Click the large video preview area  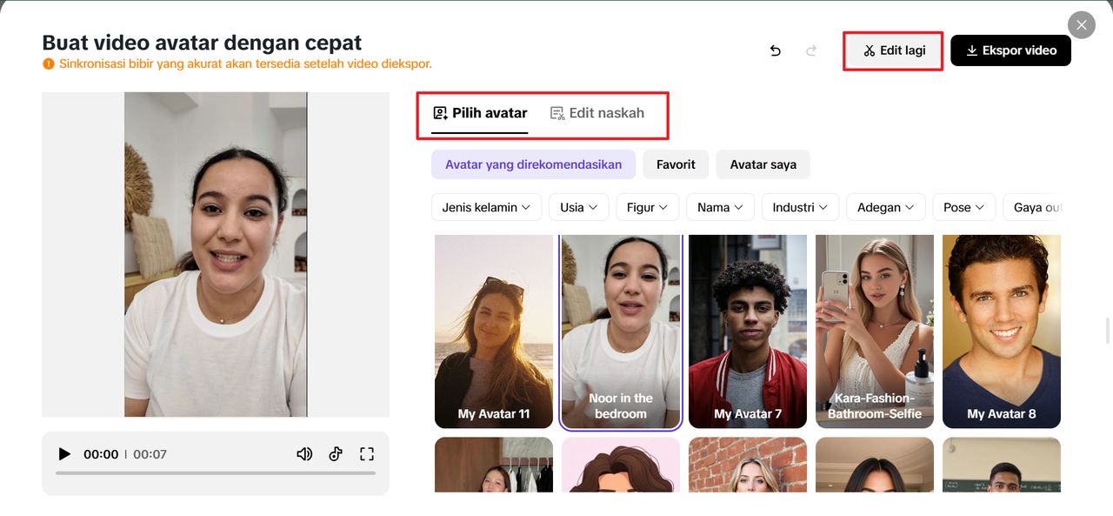coord(216,254)
